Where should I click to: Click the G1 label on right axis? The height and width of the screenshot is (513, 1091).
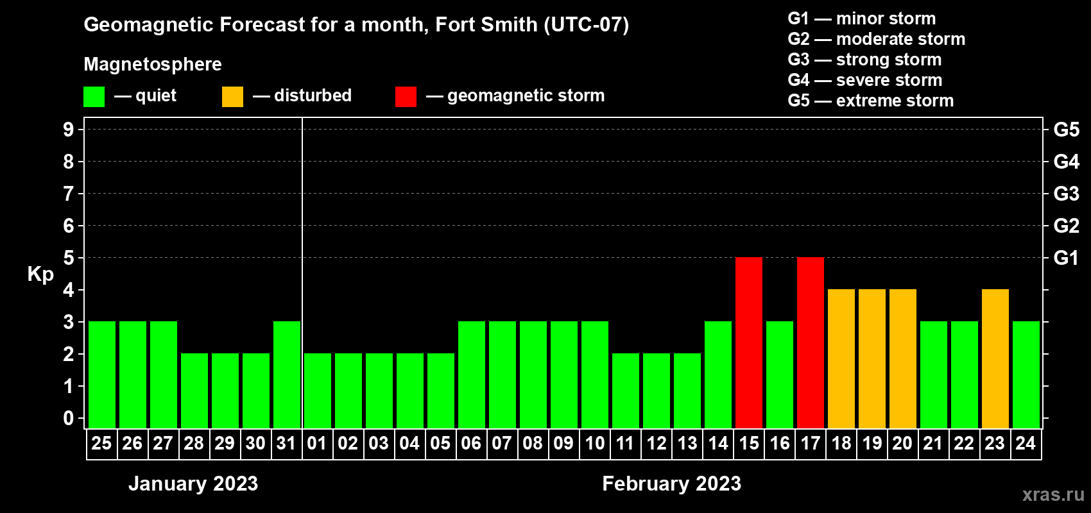coord(1067,258)
